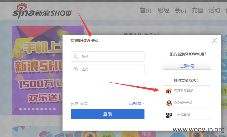227x137 pixels.
Task: Open the 活动 nav item
Action: [214, 11]
